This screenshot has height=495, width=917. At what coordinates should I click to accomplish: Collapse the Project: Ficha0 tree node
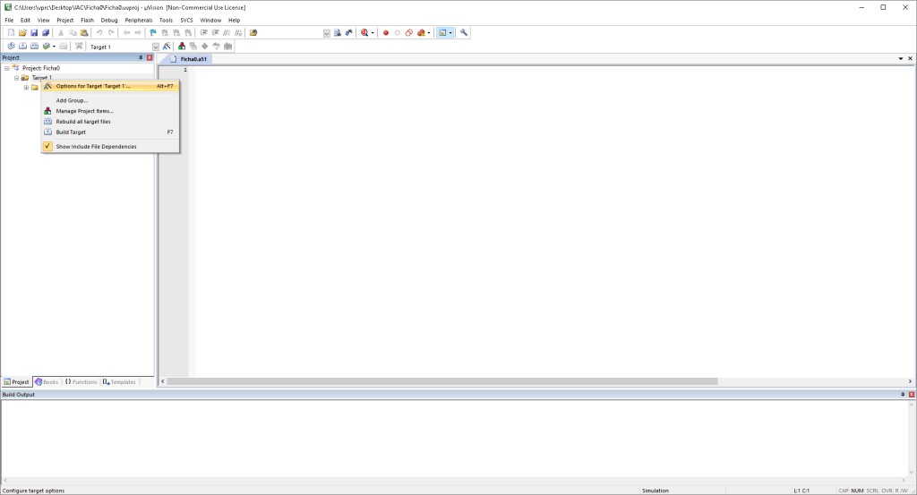click(x=6, y=68)
